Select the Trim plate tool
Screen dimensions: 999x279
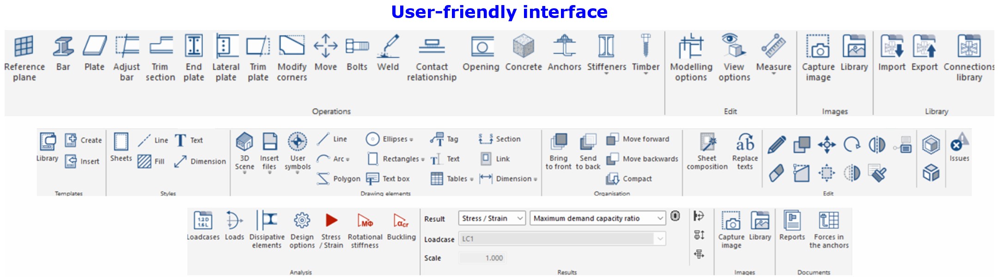pos(258,58)
